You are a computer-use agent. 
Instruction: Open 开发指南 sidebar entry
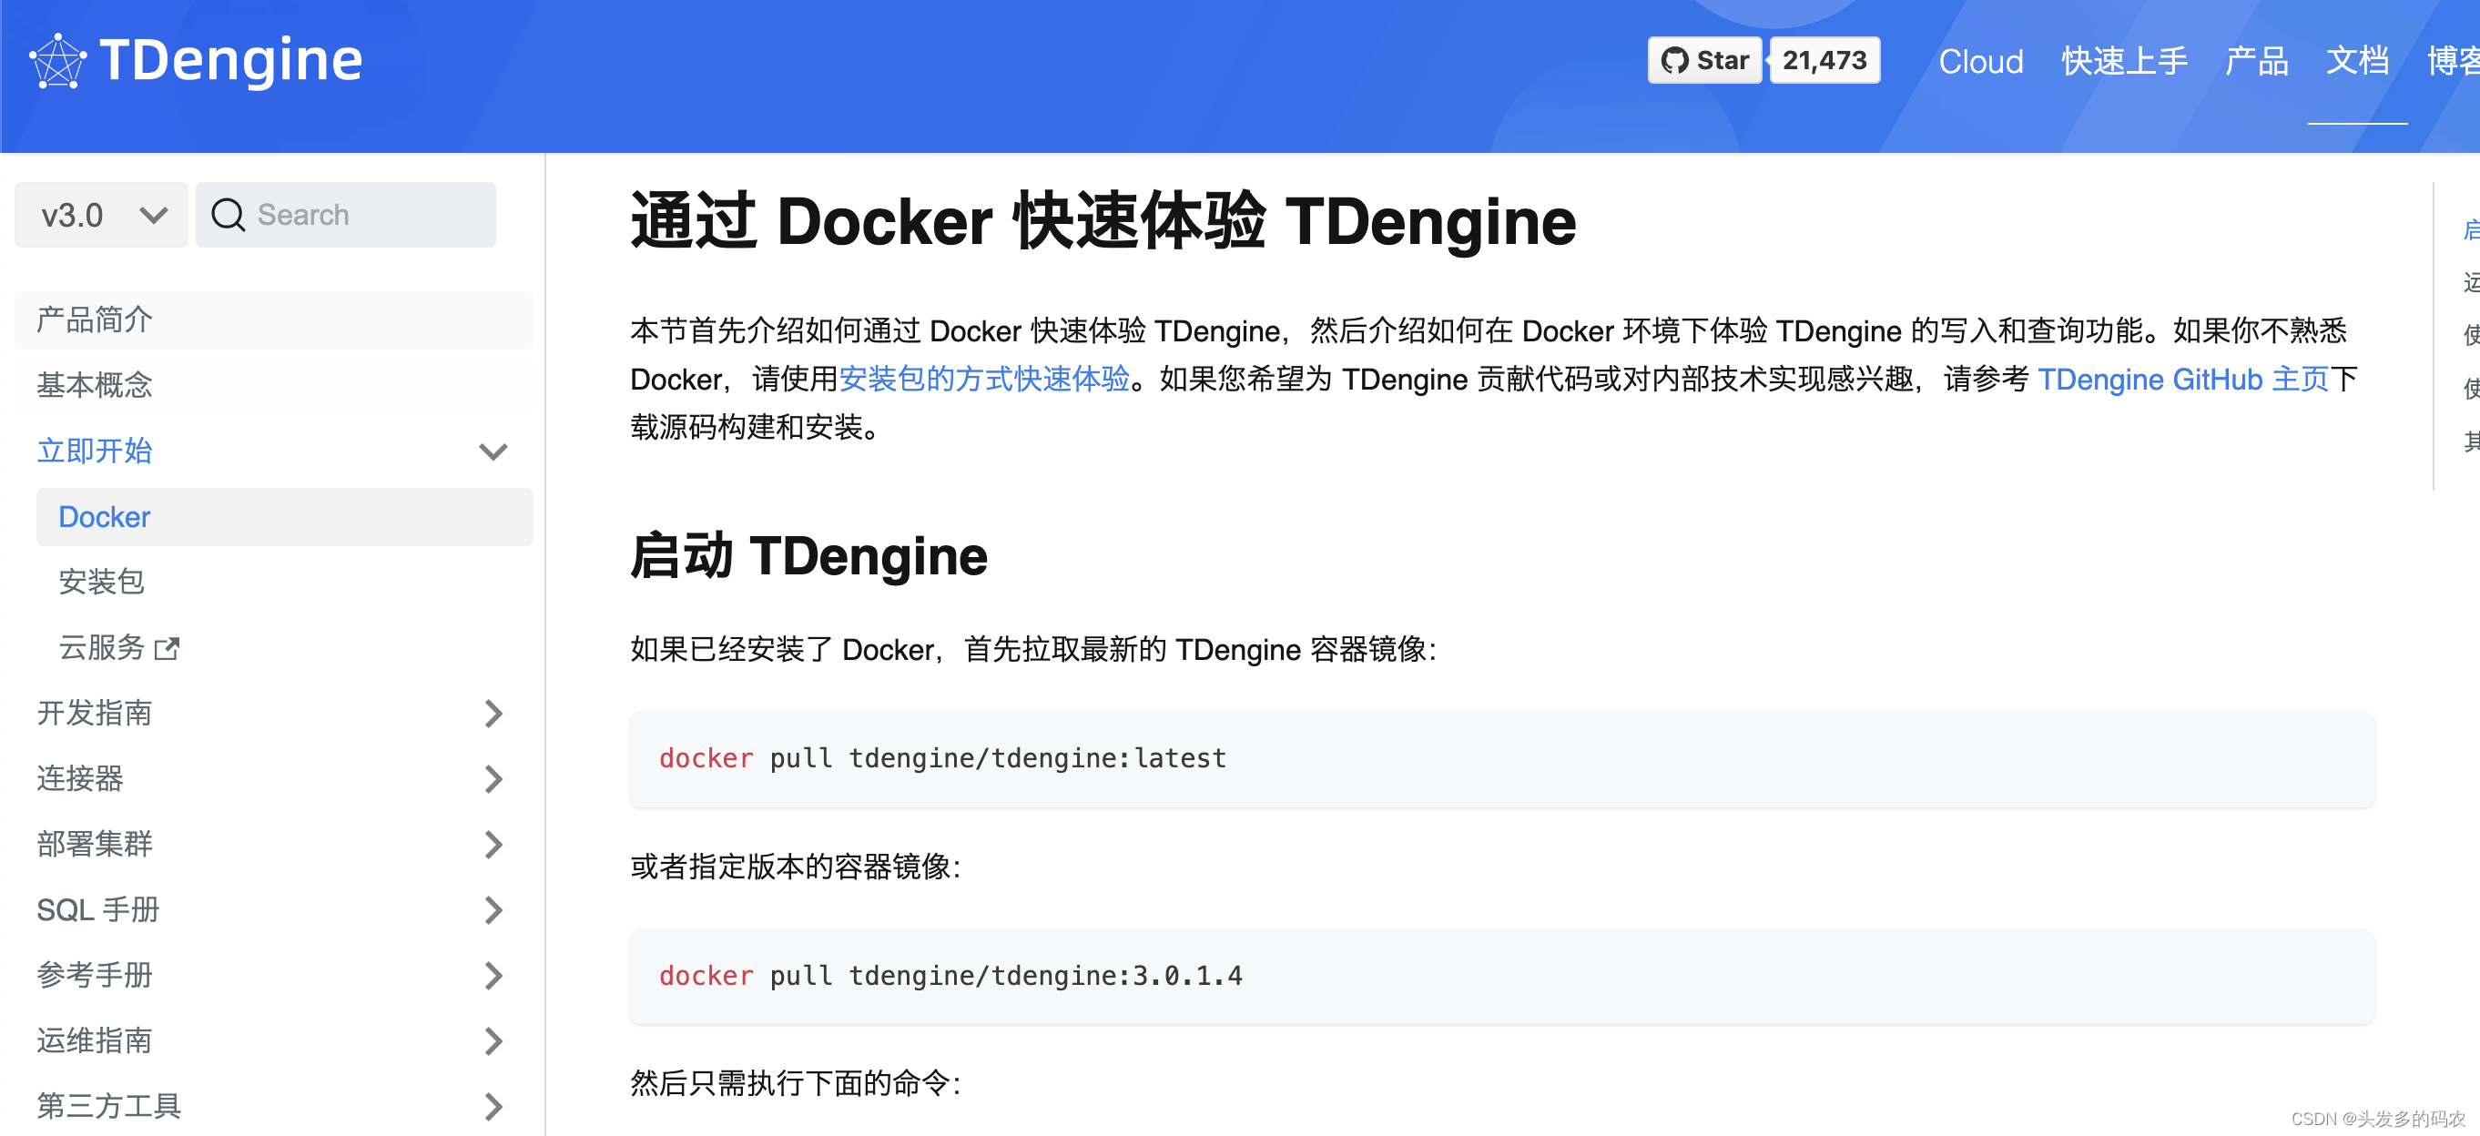click(x=95, y=713)
